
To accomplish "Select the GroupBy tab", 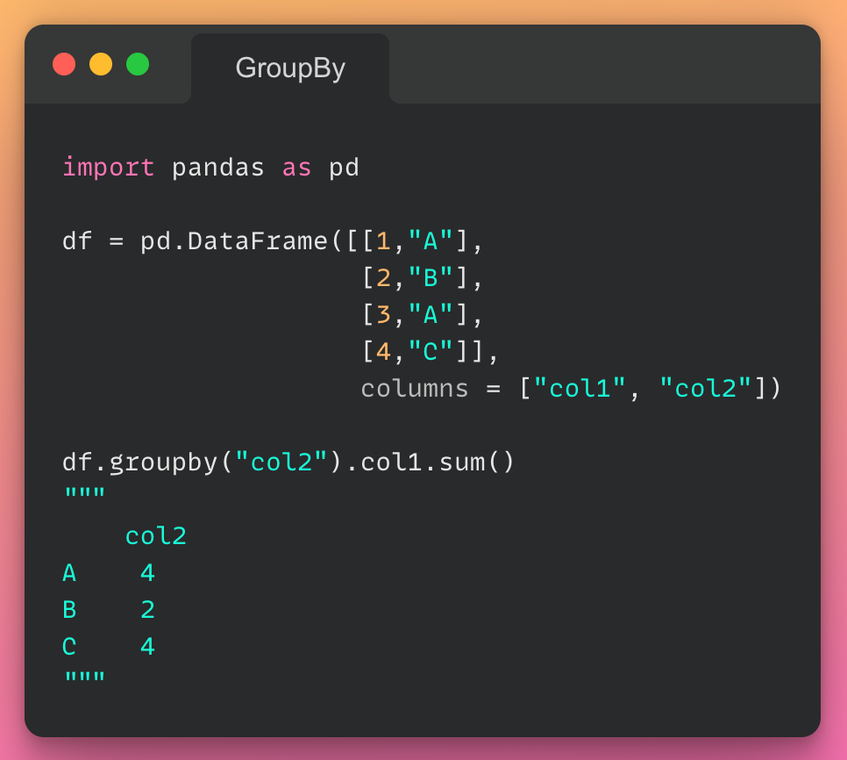I will point(290,68).
